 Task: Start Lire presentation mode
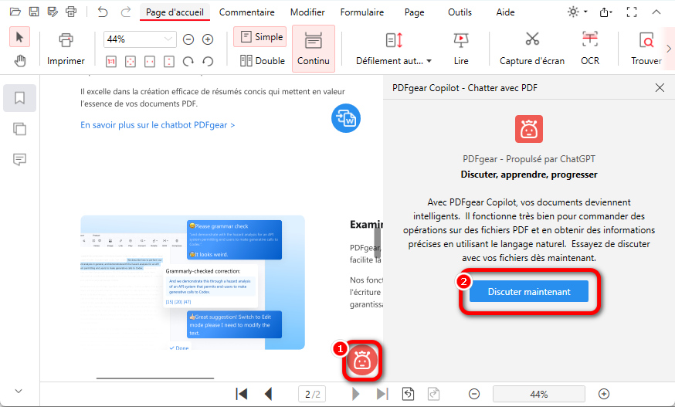click(461, 49)
